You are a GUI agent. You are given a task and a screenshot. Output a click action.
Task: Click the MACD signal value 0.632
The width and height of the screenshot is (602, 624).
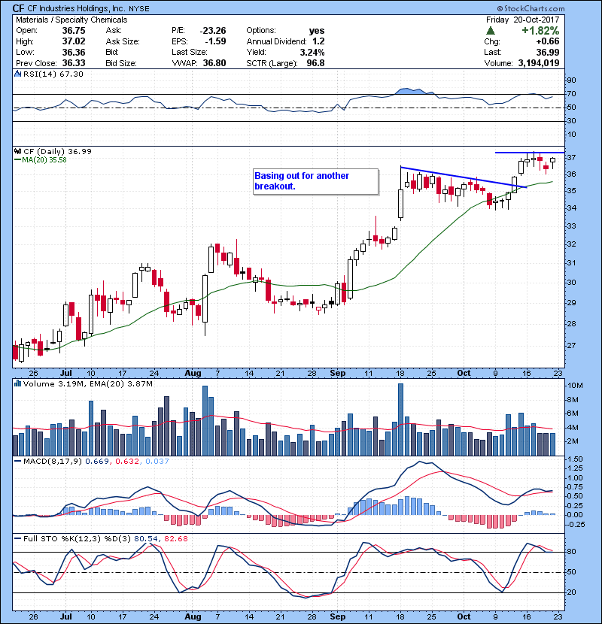127,462
